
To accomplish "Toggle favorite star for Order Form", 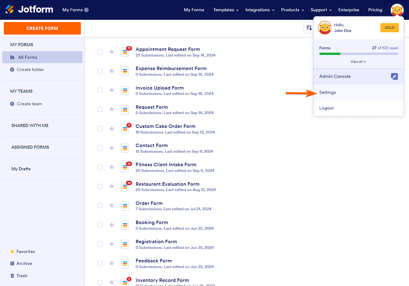I will point(112,205).
